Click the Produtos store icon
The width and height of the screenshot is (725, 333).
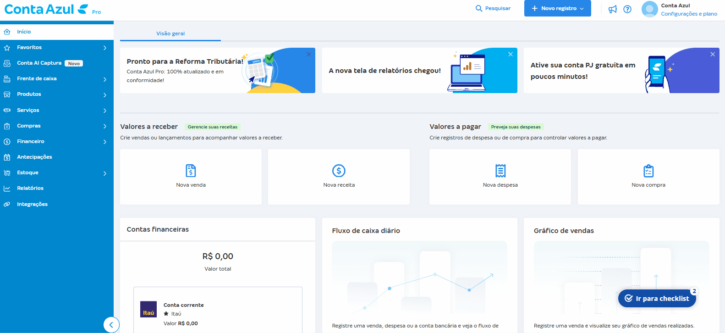(7, 94)
